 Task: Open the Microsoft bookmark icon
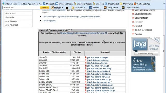44,4
